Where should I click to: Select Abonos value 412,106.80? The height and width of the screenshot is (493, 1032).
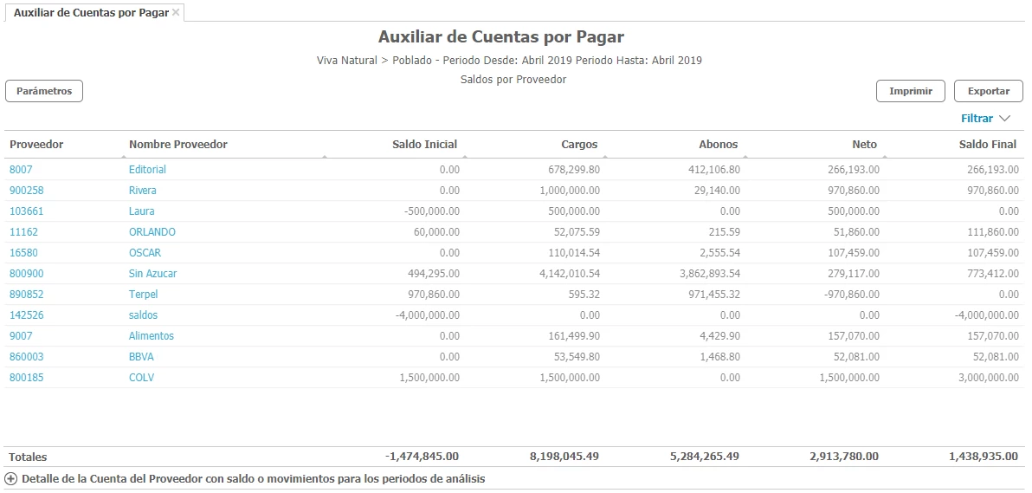point(713,169)
